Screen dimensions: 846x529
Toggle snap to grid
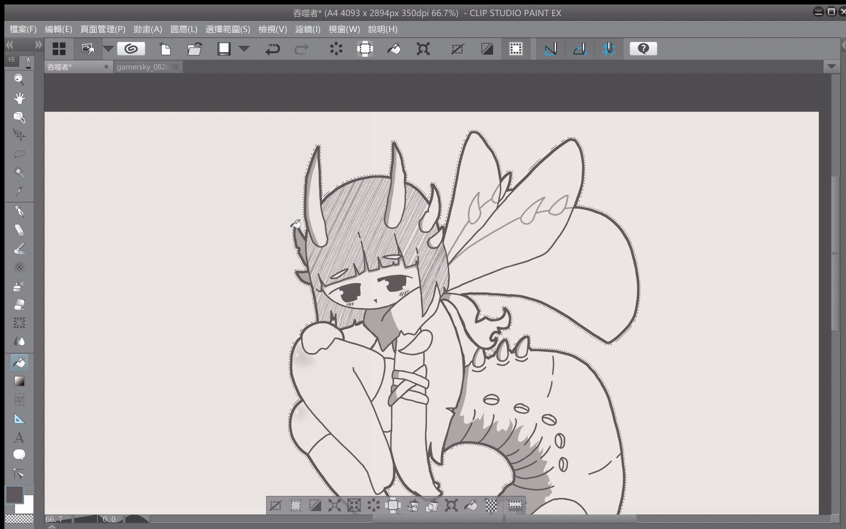pos(608,48)
